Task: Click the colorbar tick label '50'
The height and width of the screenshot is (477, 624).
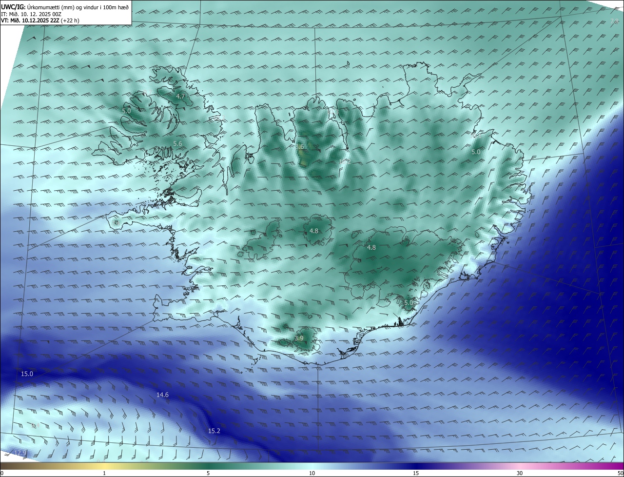Action: (x=620, y=473)
